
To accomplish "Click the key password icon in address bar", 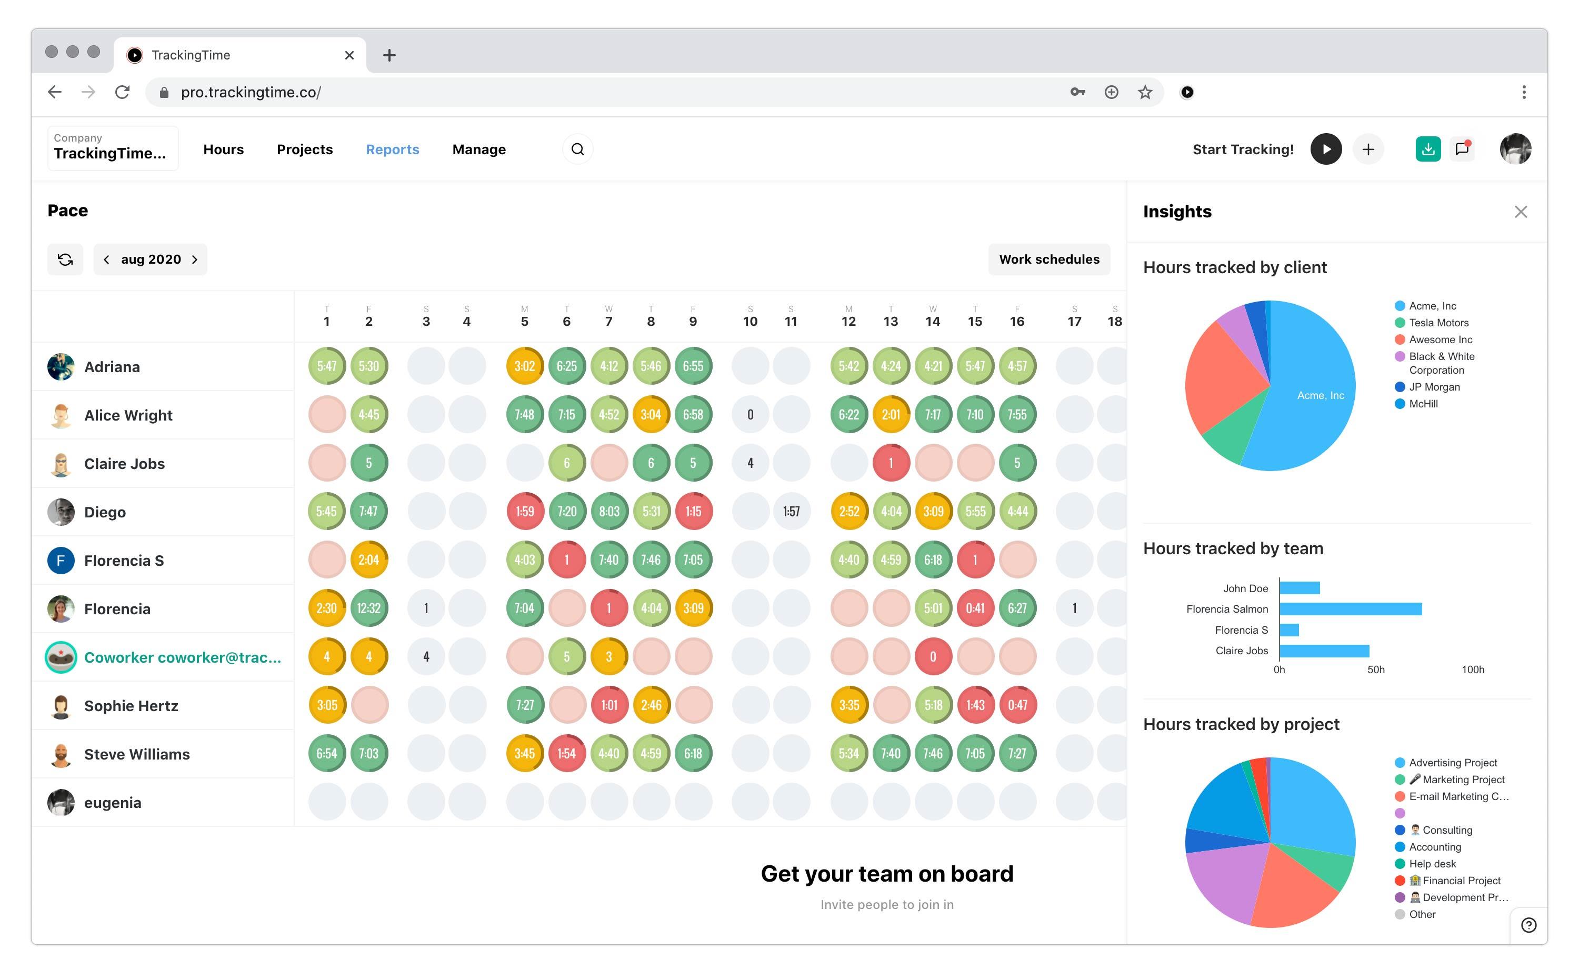I will [x=1077, y=92].
